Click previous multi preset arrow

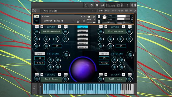(x=92, y=11)
